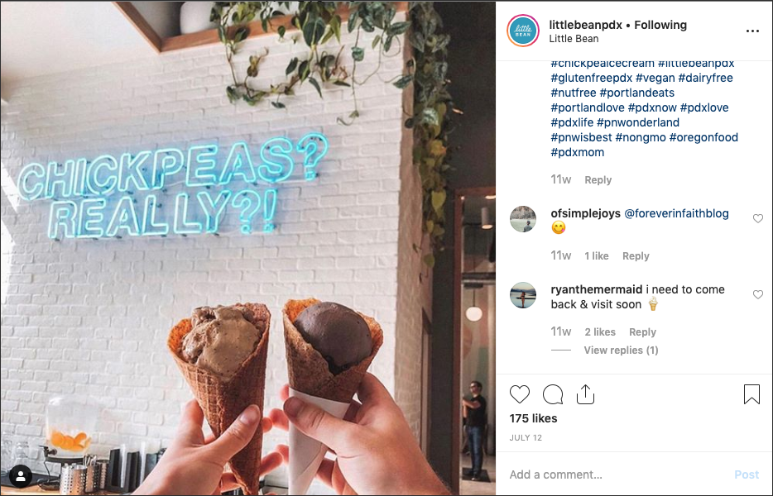This screenshot has width=773, height=496.
Task: Save the post with the bookmark icon
Action: coord(751,394)
